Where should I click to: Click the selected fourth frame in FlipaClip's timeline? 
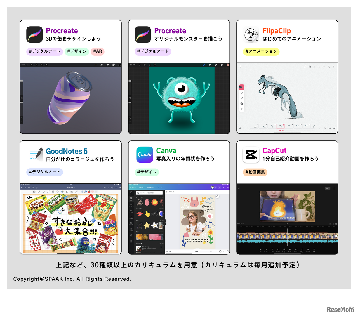tap(281, 126)
